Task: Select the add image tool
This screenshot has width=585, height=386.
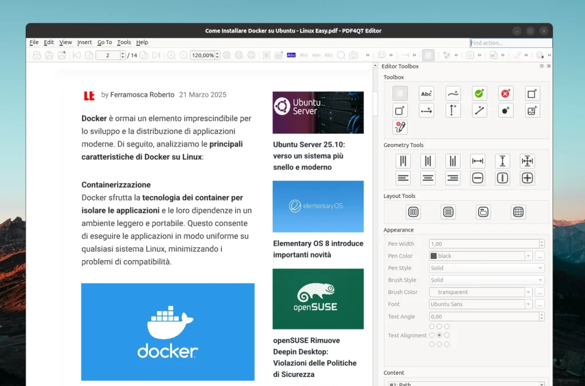Action: [x=532, y=111]
